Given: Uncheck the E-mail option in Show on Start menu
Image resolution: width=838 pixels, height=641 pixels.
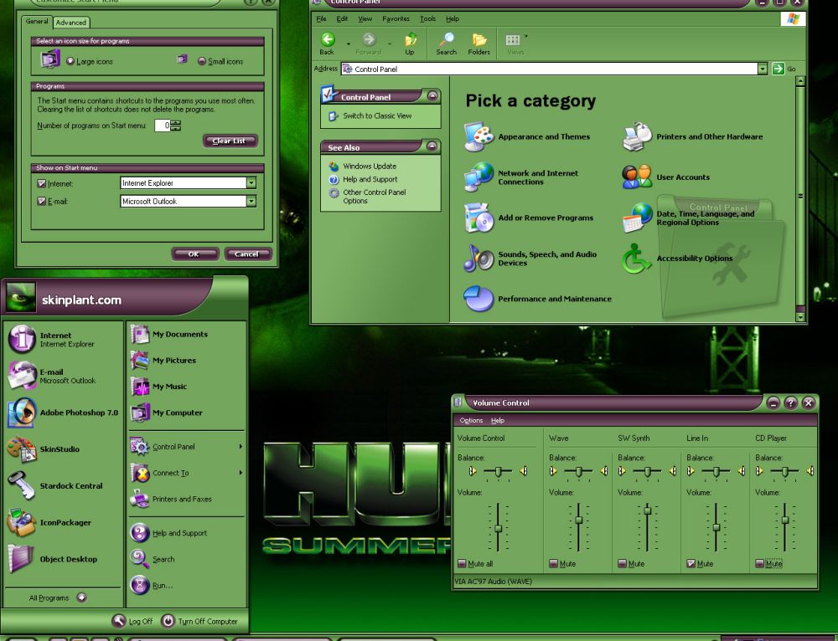Looking at the screenshot, I should 41,201.
